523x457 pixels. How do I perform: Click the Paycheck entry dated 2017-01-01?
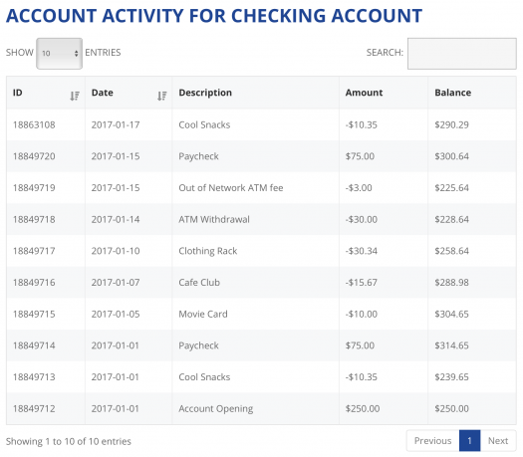click(199, 345)
